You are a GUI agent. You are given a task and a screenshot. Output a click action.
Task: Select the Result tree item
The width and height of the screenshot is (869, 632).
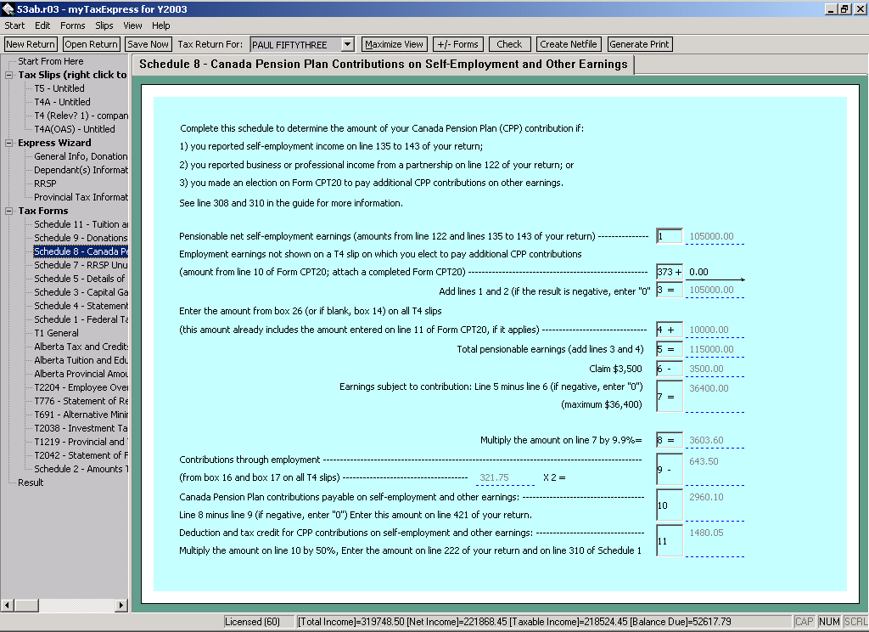(31, 482)
